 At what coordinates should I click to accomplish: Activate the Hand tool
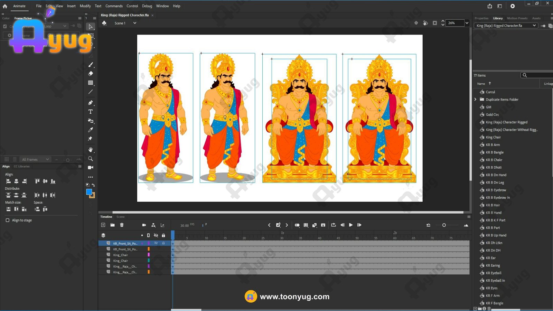91,150
